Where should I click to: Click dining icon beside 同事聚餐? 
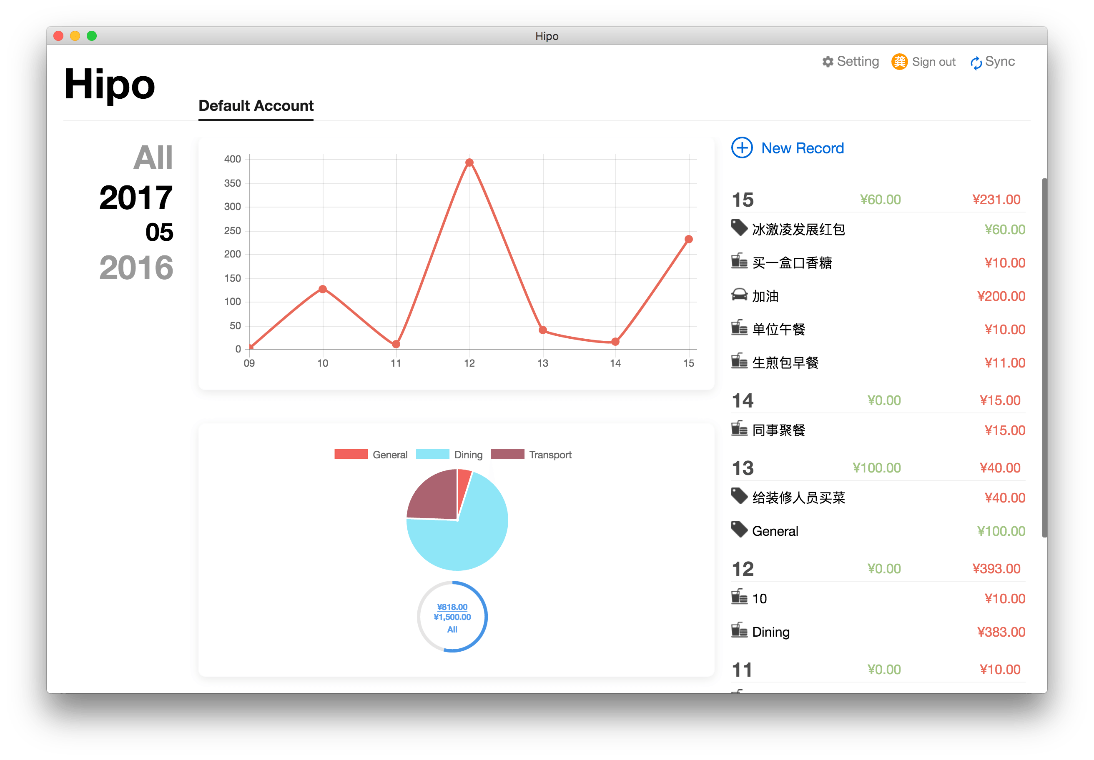[739, 429]
